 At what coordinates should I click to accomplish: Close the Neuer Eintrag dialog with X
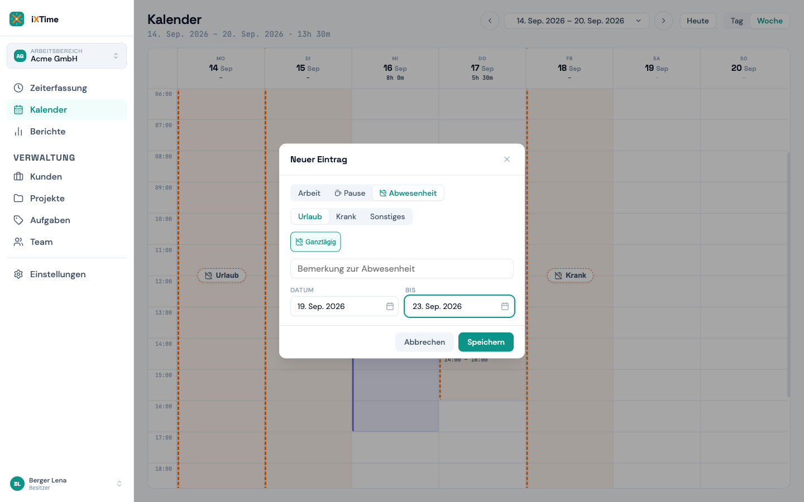(x=507, y=160)
